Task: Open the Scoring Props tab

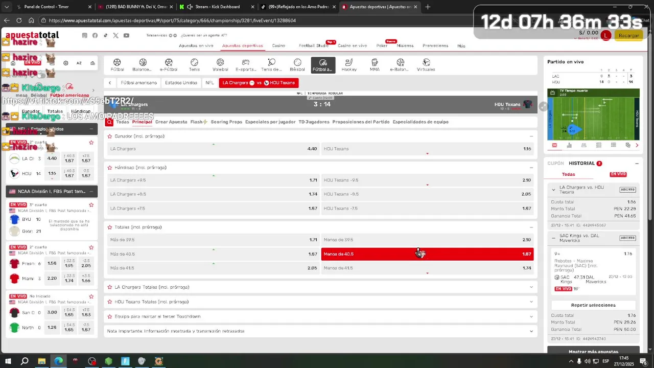Action: tap(226, 122)
